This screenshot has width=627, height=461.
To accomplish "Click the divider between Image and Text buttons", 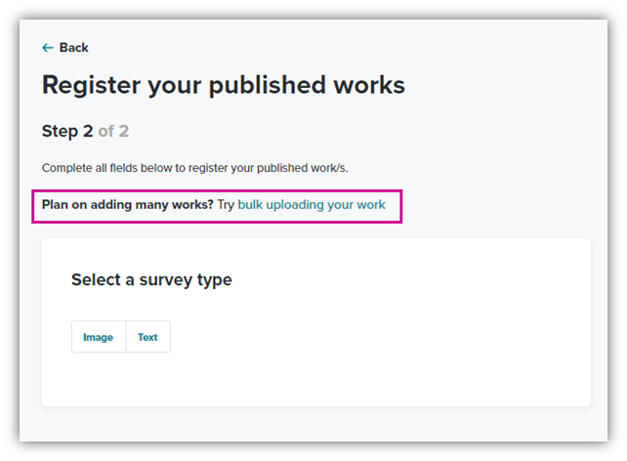I will [x=126, y=337].
